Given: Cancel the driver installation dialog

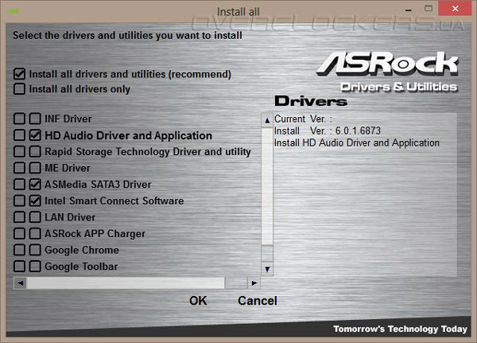Looking at the screenshot, I should tap(258, 301).
